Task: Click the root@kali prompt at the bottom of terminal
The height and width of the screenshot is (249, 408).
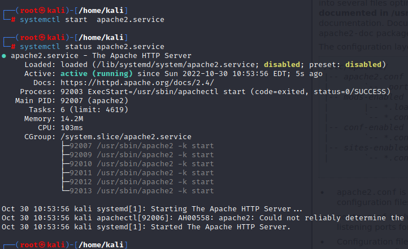Action: click(66, 245)
